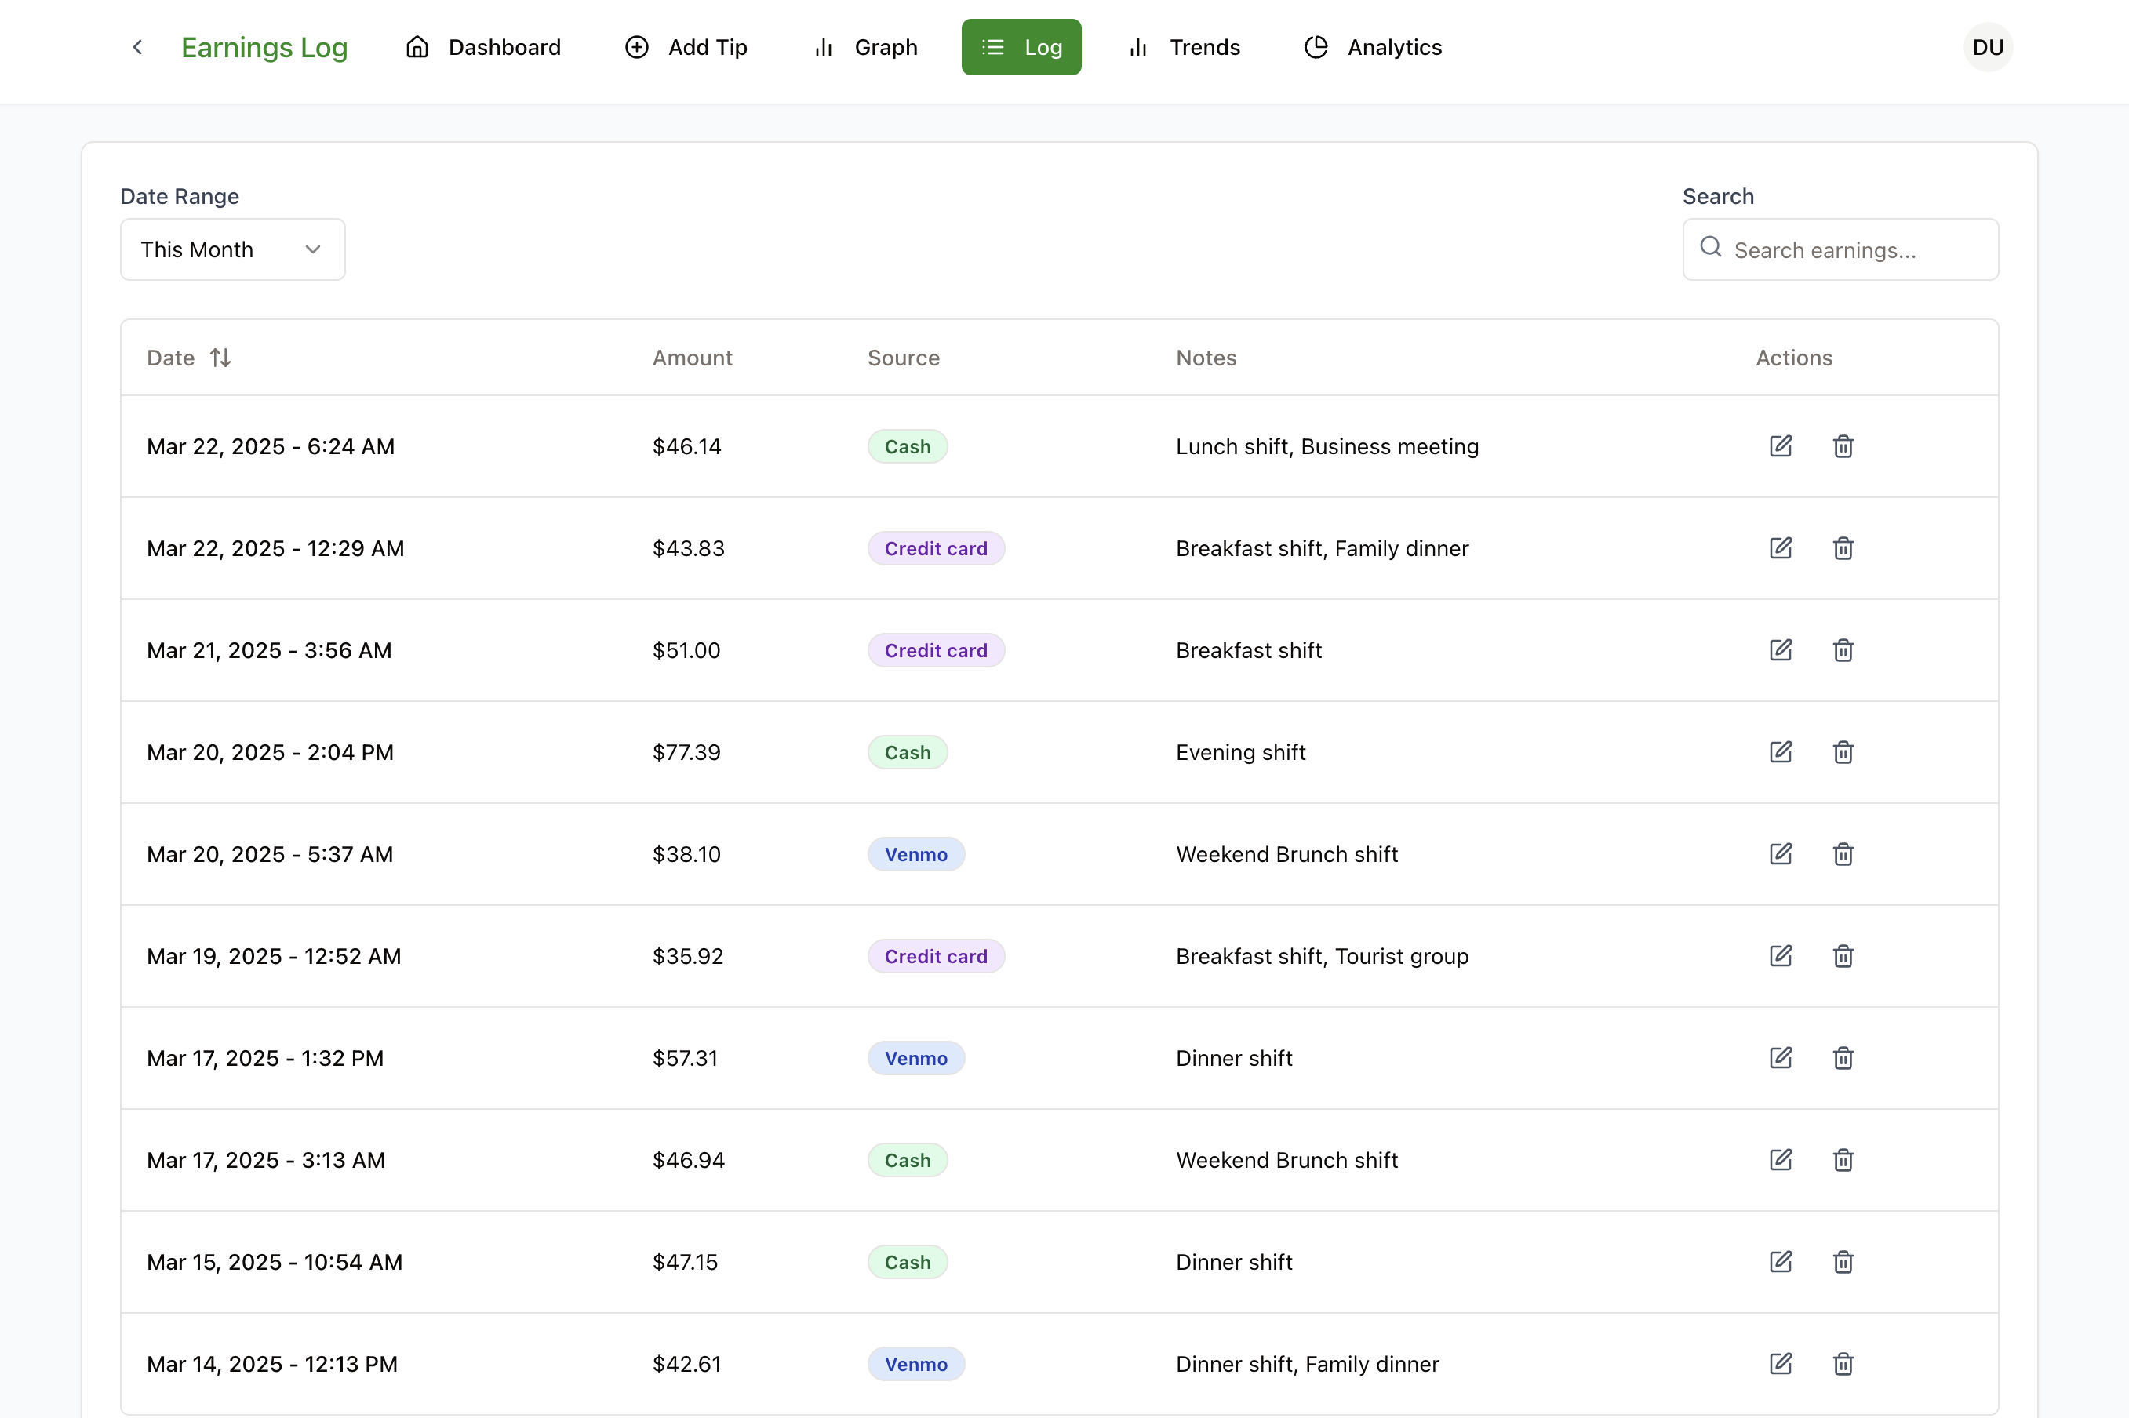The height and width of the screenshot is (1418, 2129).
Task: Delete the $57.31 Dinner shift entry
Action: 1843,1058
